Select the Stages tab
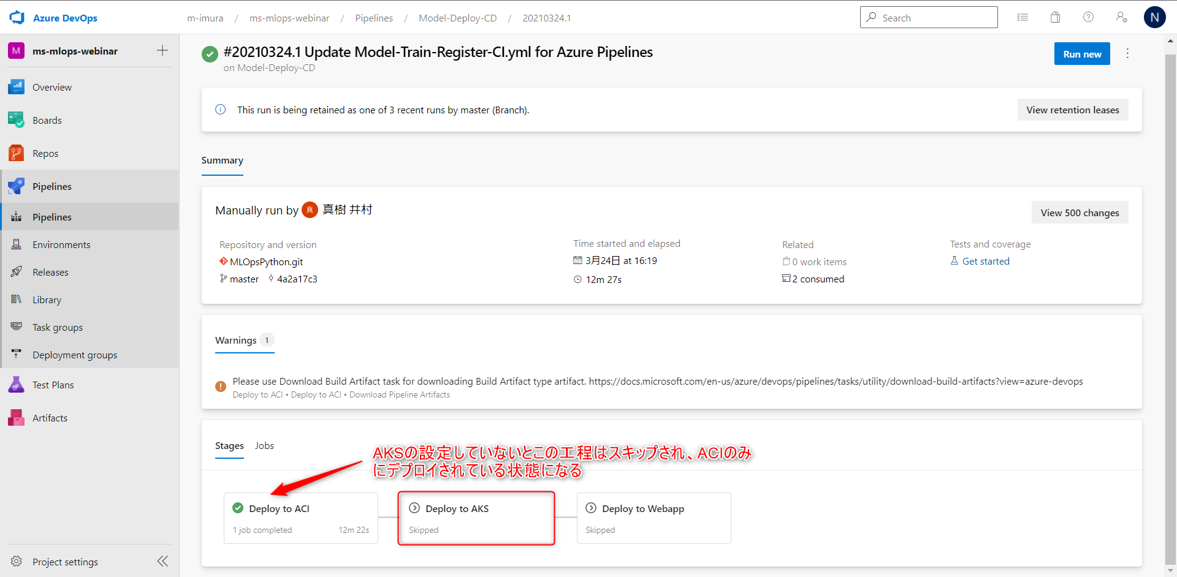The height and width of the screenshot is (577, 1177). tap(229, 446)
